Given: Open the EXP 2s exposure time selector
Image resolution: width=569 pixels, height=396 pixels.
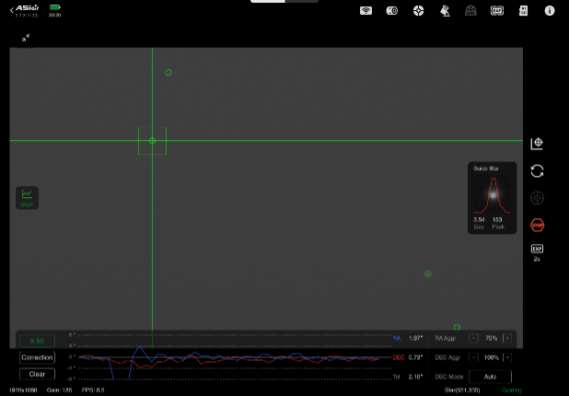Looking at the screenshot, I should [x=537, y=252].
